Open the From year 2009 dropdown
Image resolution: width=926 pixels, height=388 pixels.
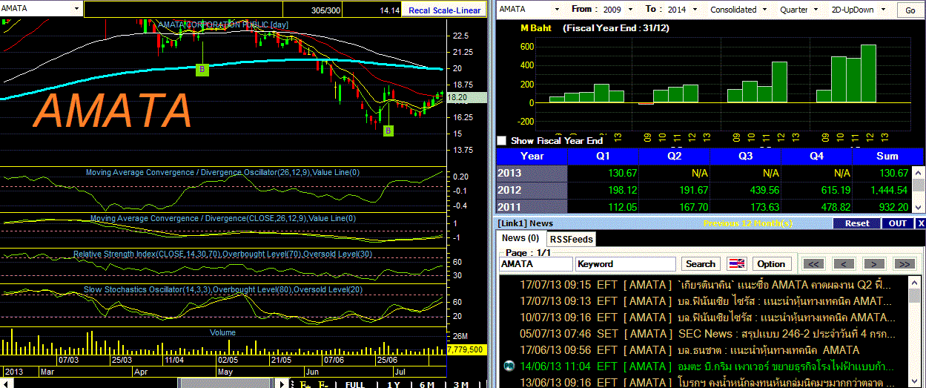[x=631, y=10]
